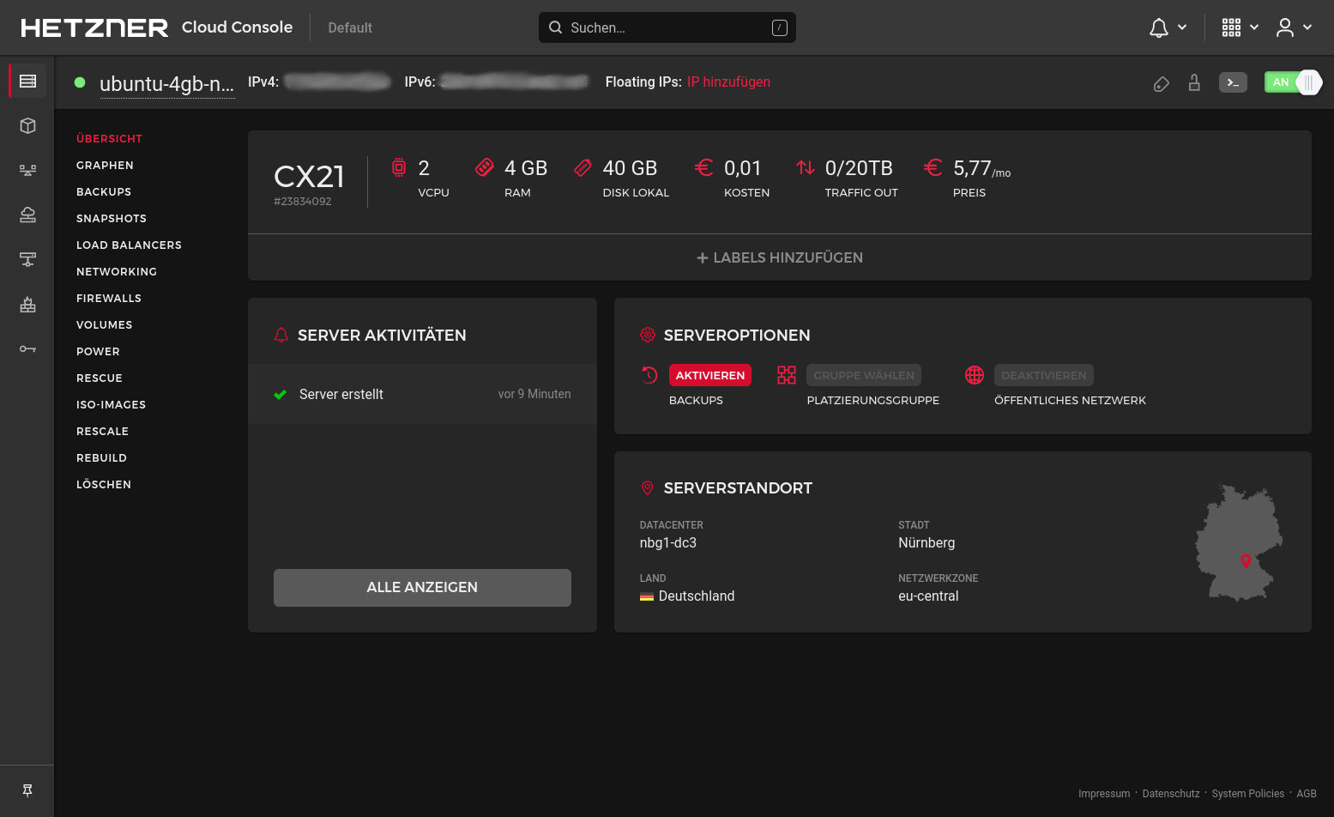Open the Rebuild menu item
This screenshot has width=1334, height=817.
pyautogui.click(x=101, y=457)
